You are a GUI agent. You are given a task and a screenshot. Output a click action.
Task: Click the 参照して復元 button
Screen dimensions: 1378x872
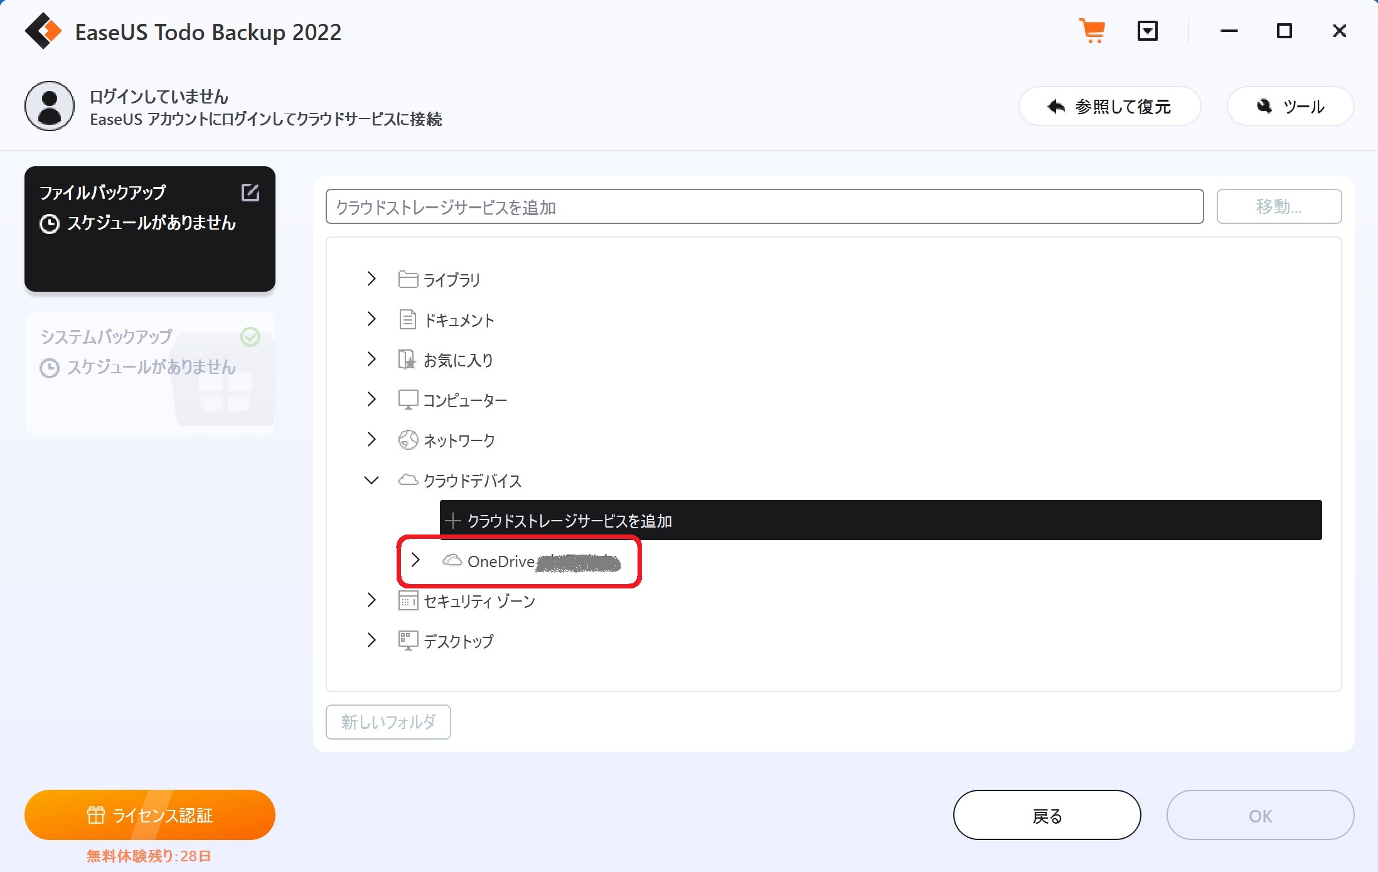(1109, 106)
